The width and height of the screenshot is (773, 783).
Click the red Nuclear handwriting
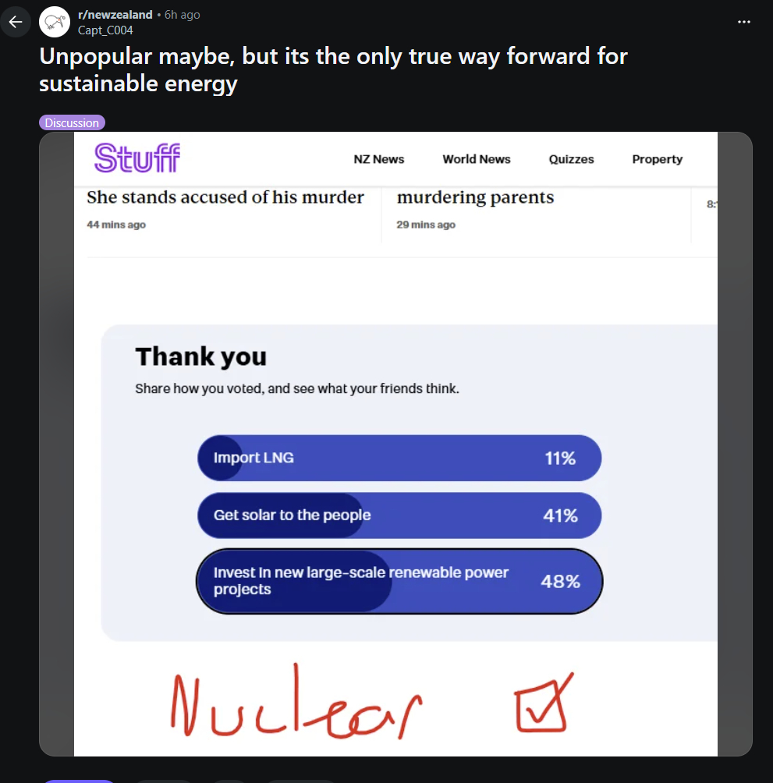296,707
